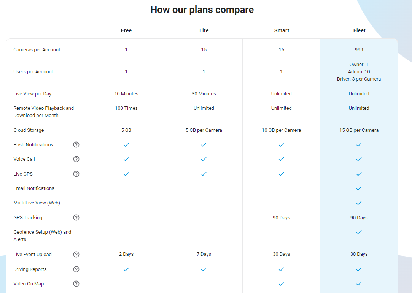Click the Smart plan header
412x293 pixels.
click(x=282, y=30)
